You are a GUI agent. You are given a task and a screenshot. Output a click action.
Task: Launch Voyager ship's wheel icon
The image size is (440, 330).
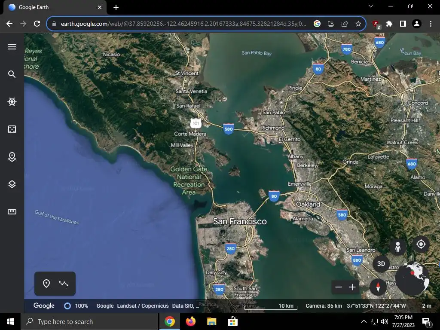coord(12,101)
